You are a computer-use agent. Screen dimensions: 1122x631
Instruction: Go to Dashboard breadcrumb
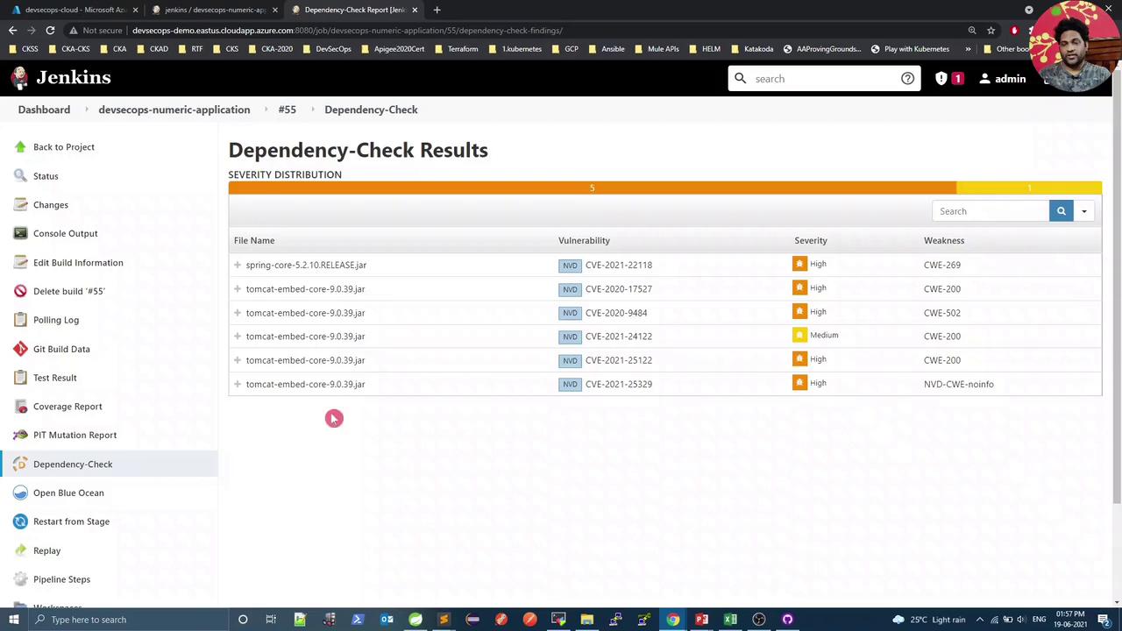click(x=44, y=110)
